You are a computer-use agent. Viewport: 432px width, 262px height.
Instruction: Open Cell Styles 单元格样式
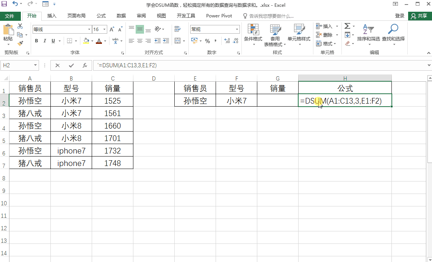[299, 34]
